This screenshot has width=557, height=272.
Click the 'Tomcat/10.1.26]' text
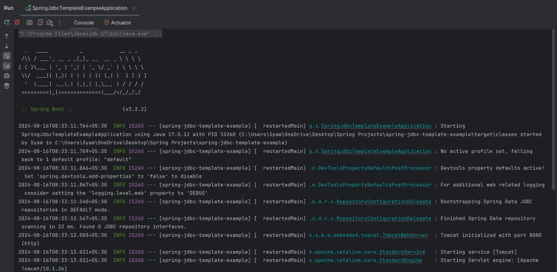pyautogui.click(x=44, y=269)
